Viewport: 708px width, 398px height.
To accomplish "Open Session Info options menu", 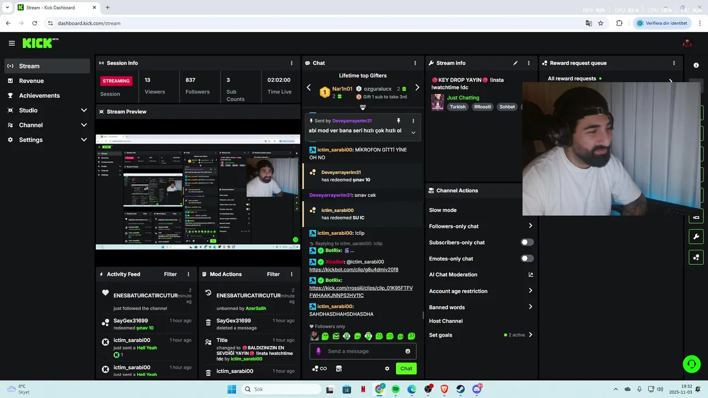I will click(291, 63).
